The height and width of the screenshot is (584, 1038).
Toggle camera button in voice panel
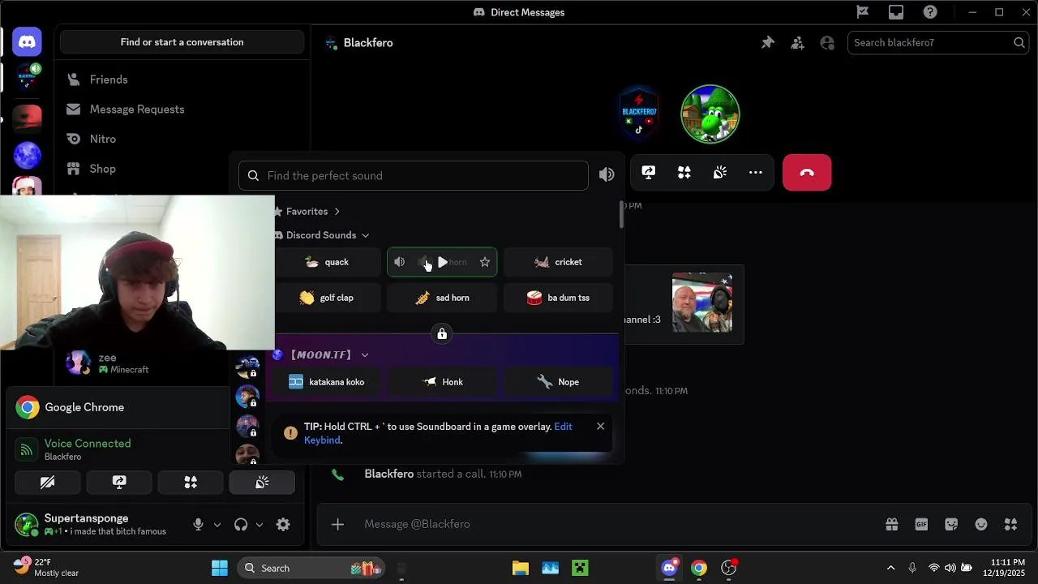coord(47,482)
